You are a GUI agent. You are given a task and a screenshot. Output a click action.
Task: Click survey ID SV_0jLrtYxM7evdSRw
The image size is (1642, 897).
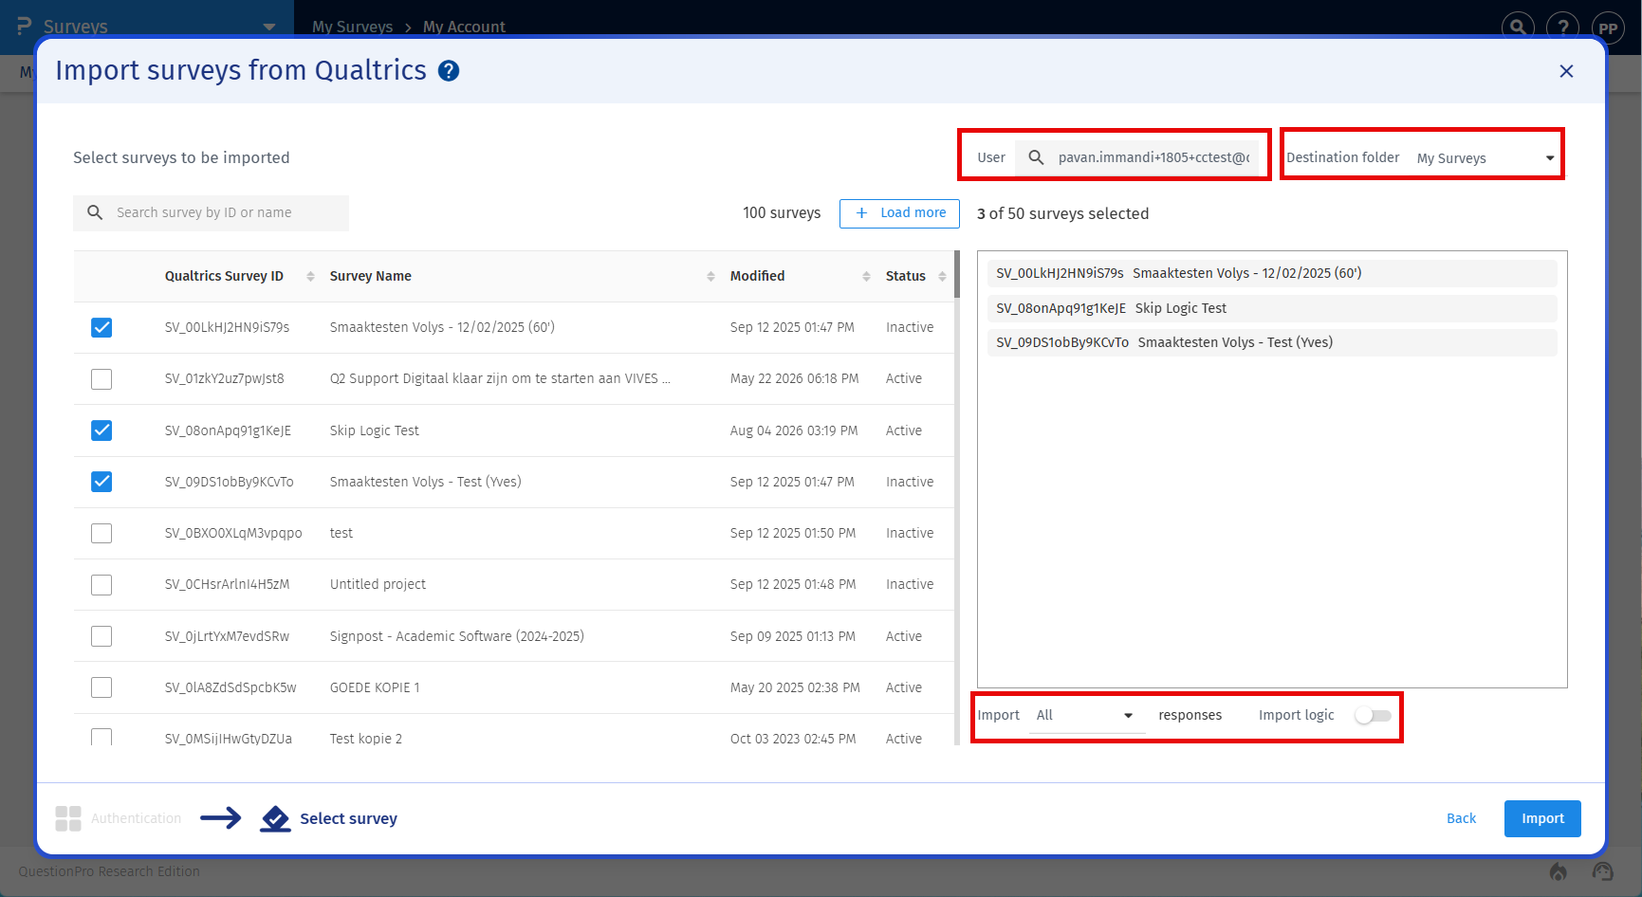click(x=227, y=636)
